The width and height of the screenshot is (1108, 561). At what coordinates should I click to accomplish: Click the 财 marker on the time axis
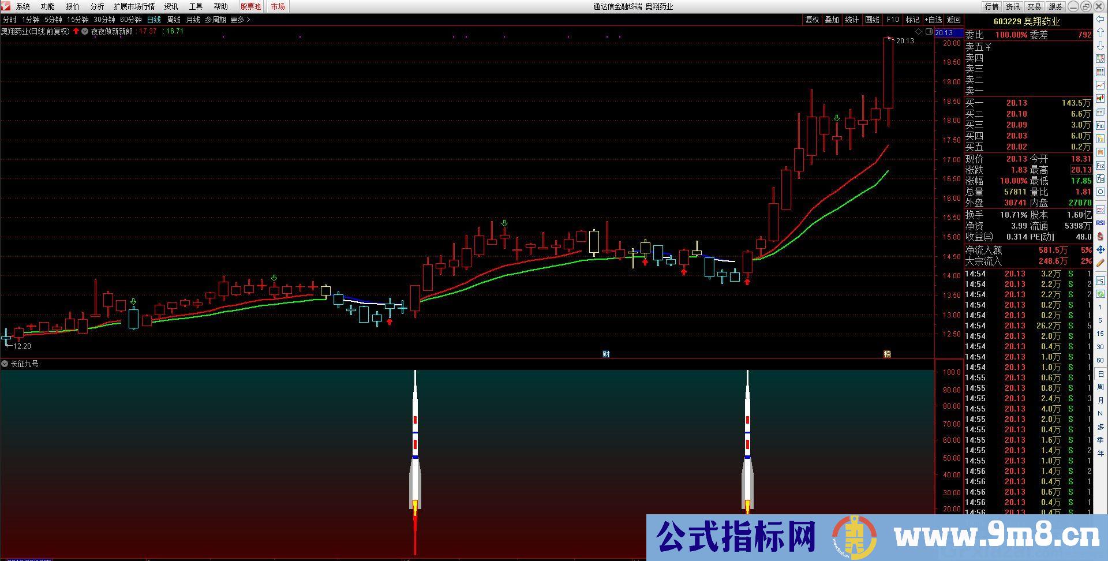click(x=606, y=354)
